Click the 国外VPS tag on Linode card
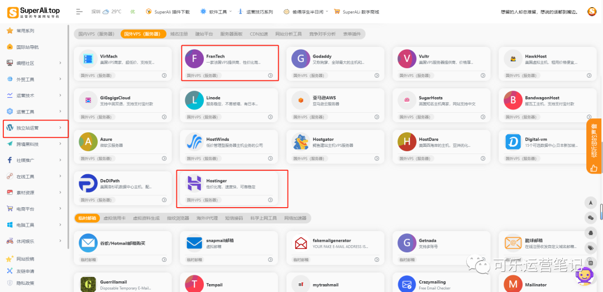Image resolution: width=603 pixels, height=292 pixels. [x=202, y=117]
